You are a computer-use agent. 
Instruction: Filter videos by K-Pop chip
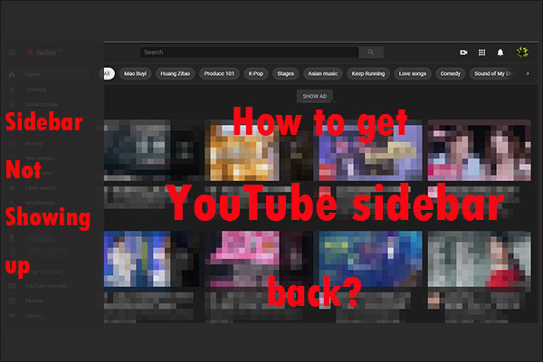point(256,73)
